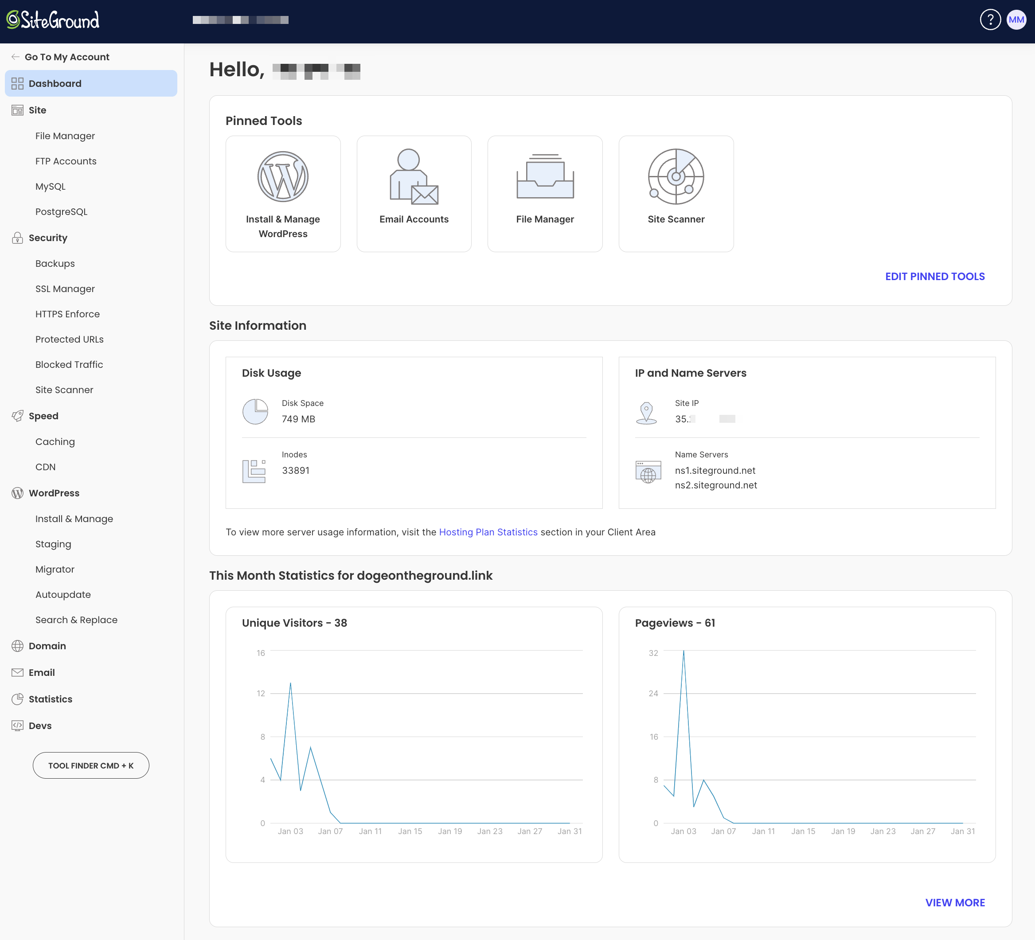Click the Security lock icon in sidebar

[17, 238]
